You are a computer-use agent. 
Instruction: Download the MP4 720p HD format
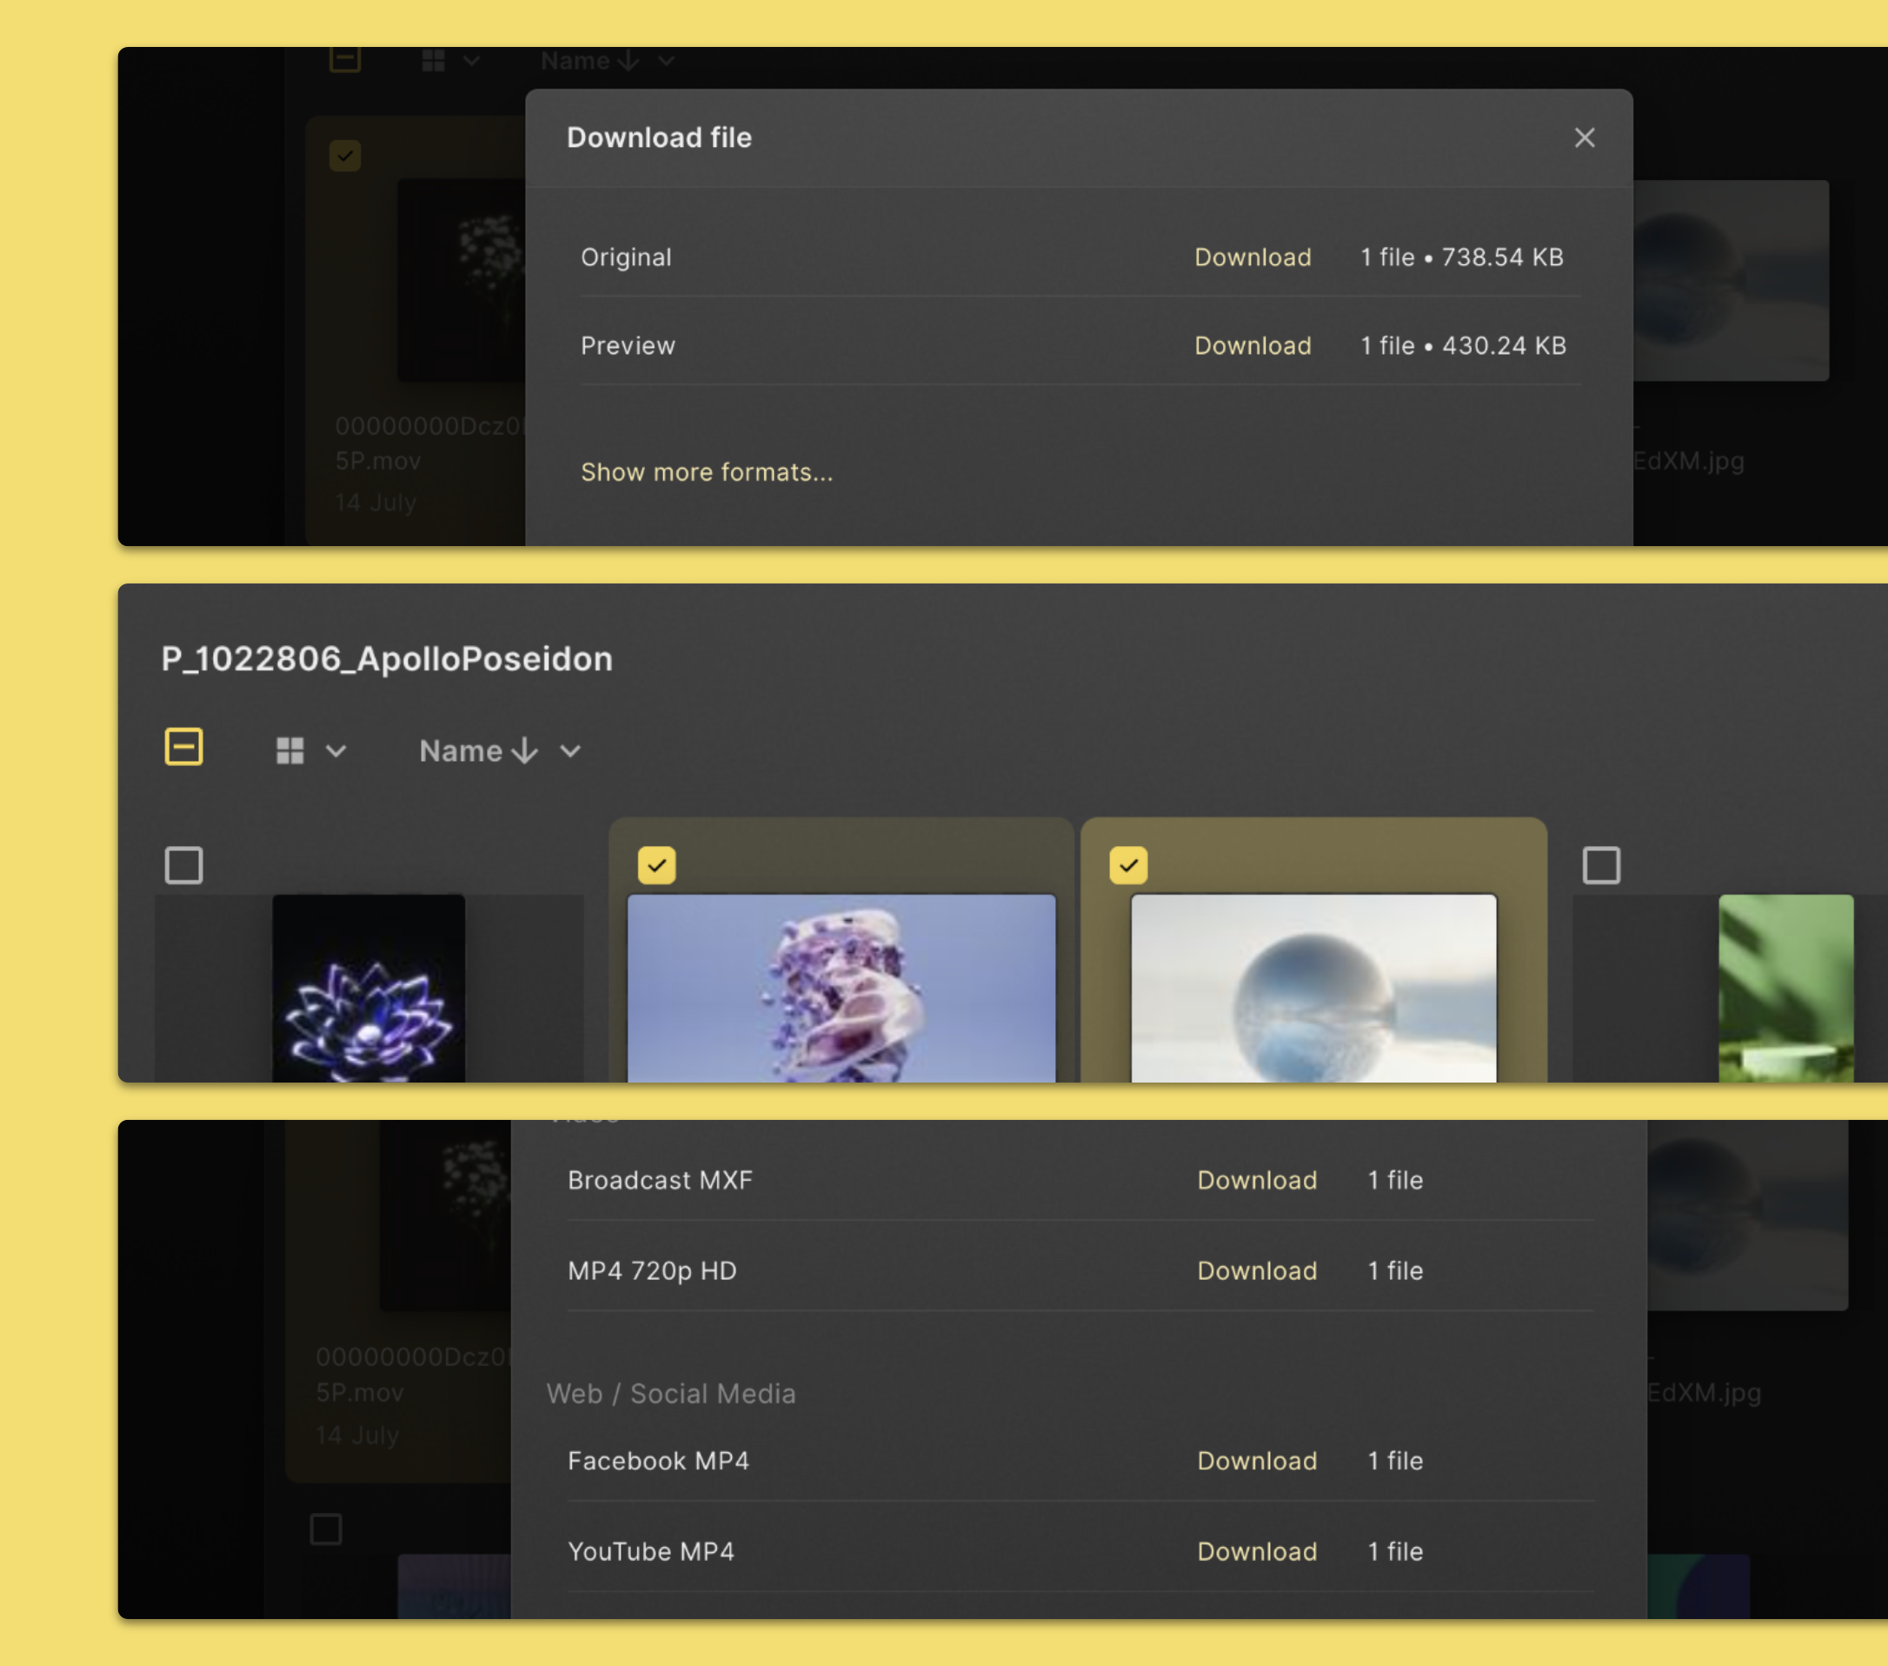click(1256, 1270)
